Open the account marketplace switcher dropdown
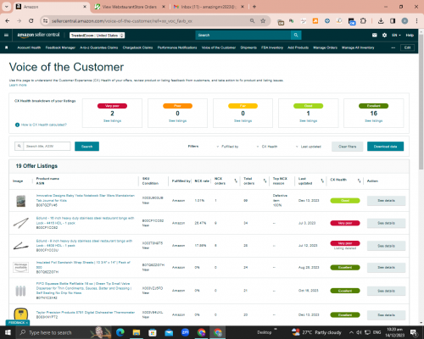Image resolution: width=424 pixels, height=339 pixels. coord(98,36)
